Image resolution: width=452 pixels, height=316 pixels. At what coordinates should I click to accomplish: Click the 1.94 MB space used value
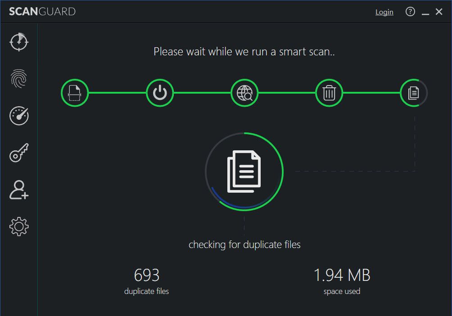point(342,275)
